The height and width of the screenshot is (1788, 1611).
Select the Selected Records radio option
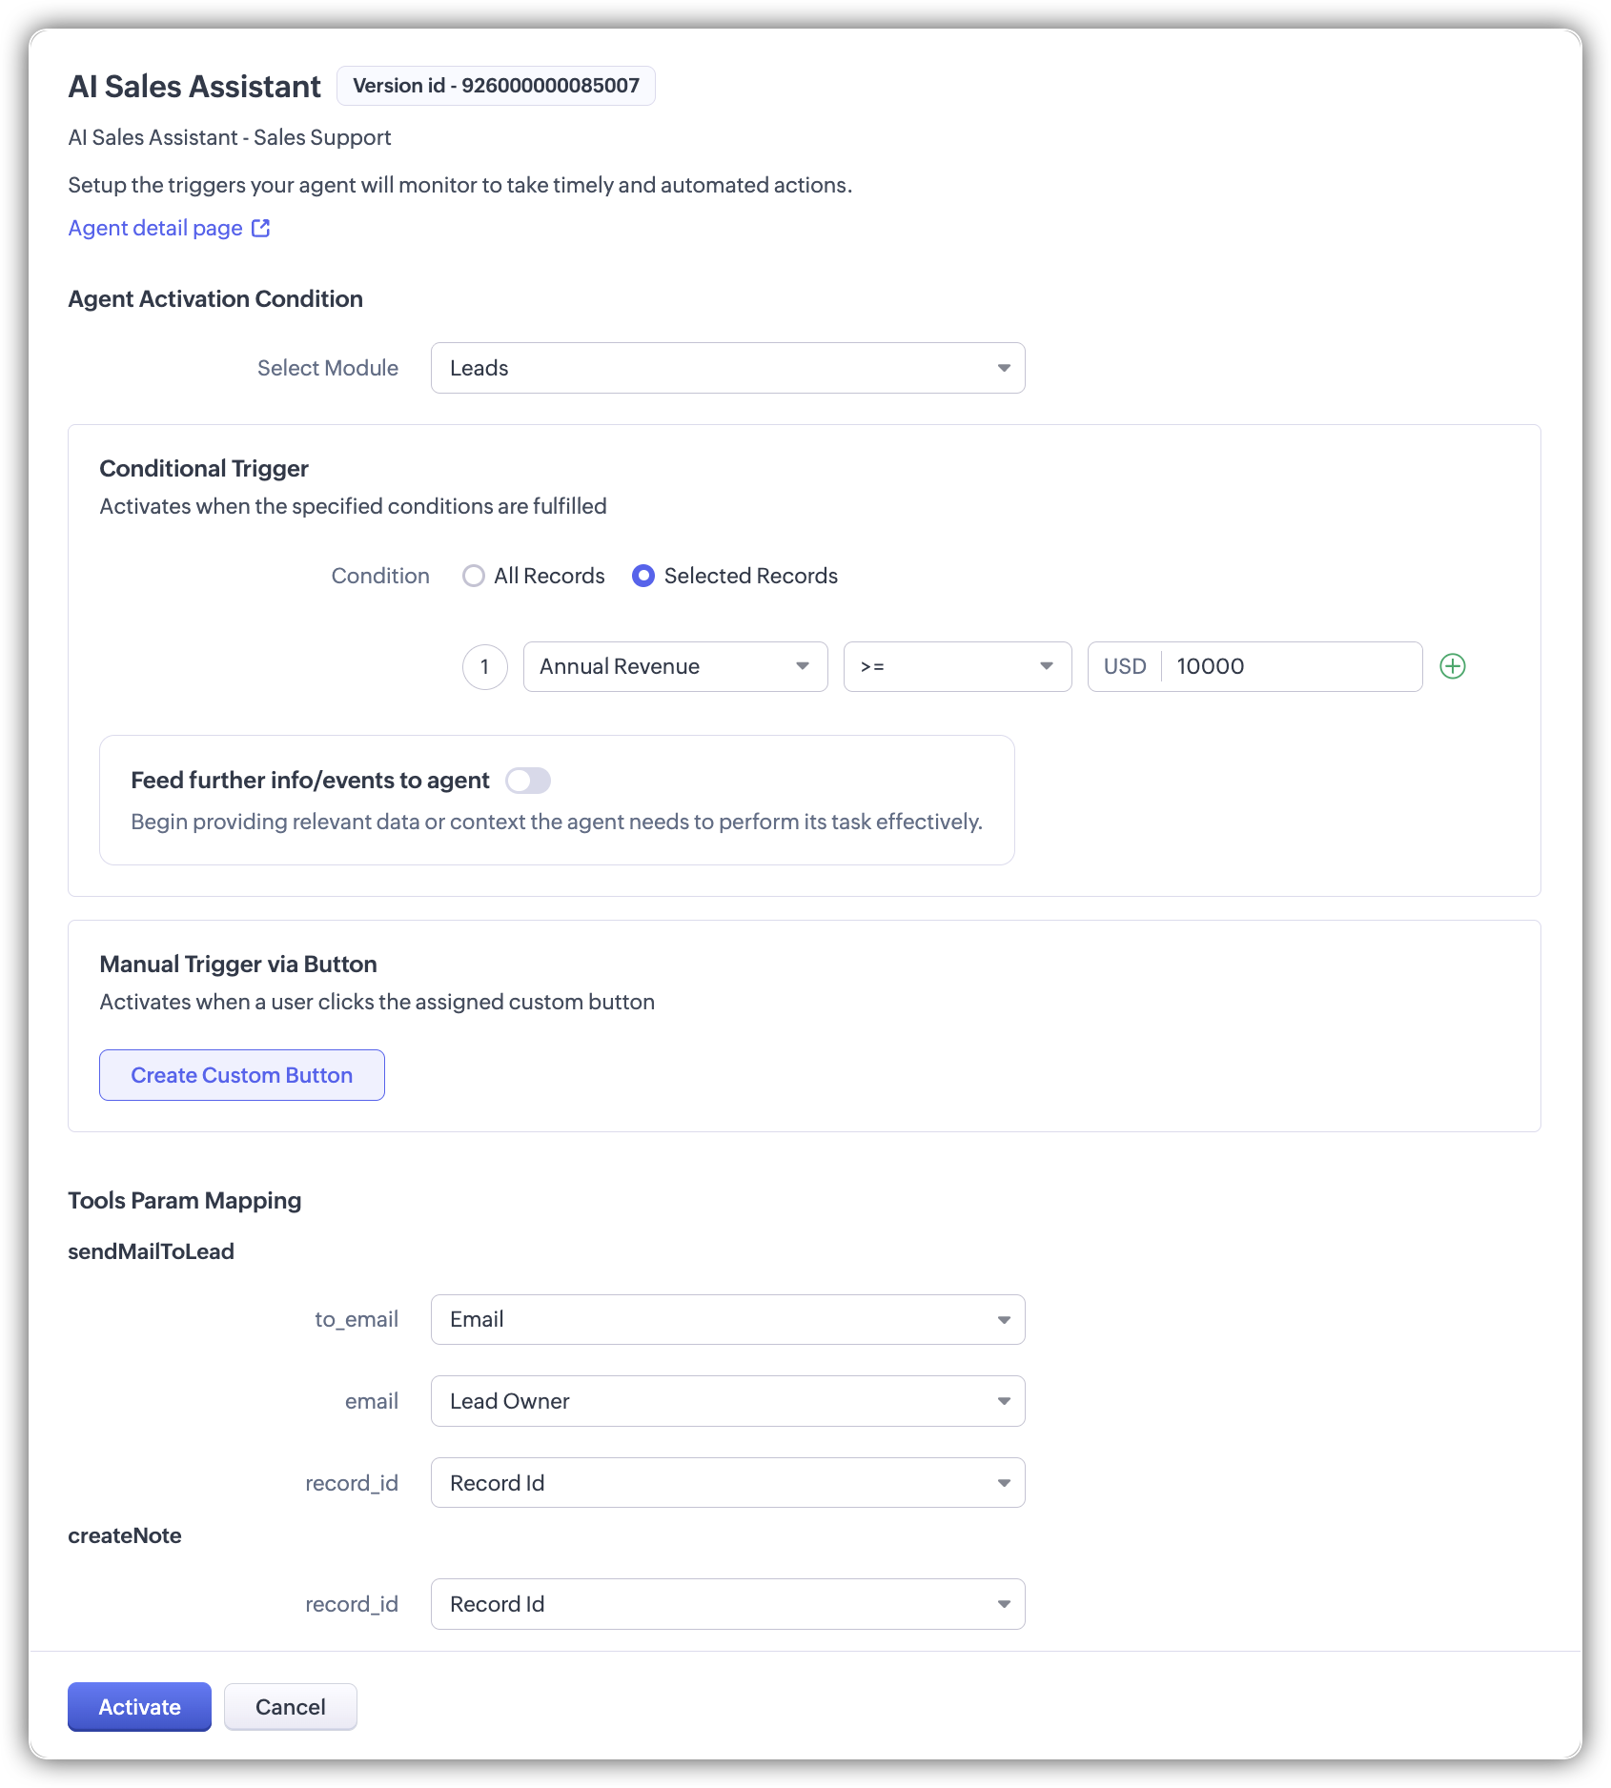(643, 576)
